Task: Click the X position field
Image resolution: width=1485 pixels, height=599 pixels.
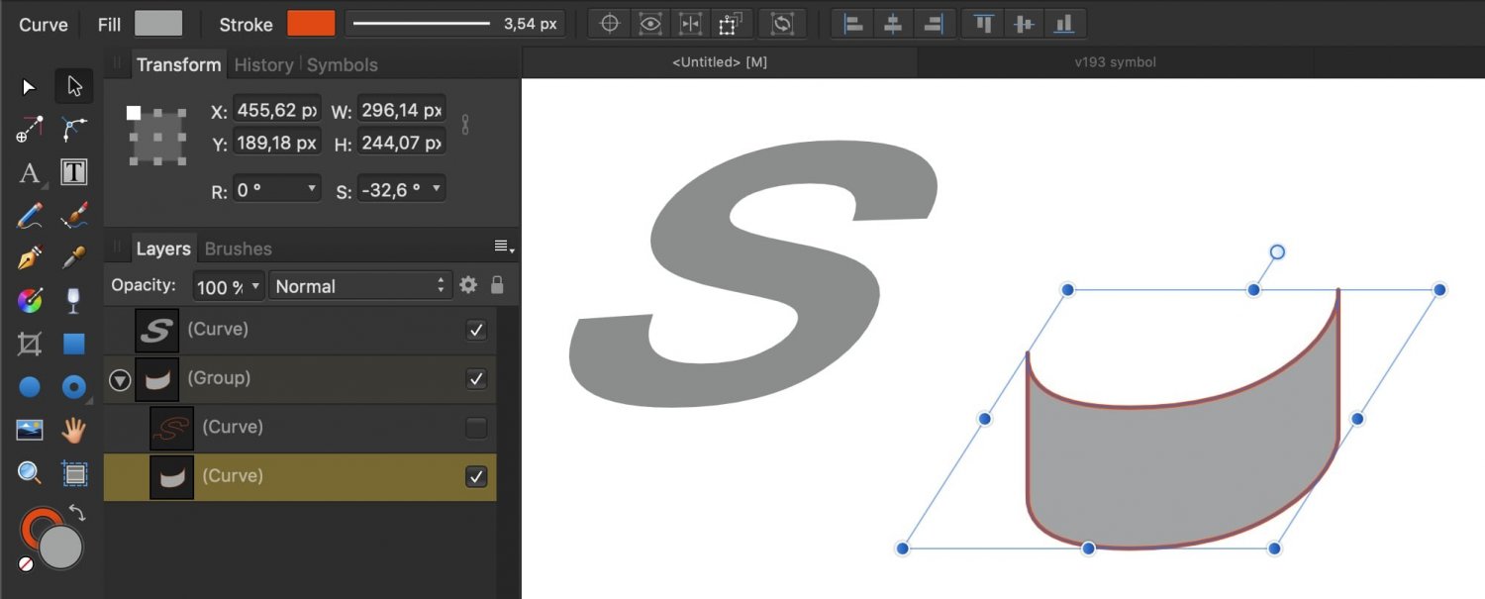Action: [276, 110]
